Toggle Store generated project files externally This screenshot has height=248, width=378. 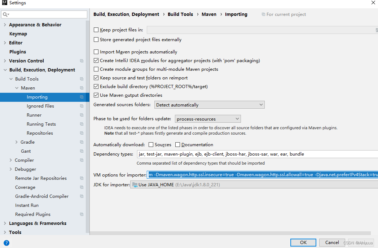click(x=96, y=39)
